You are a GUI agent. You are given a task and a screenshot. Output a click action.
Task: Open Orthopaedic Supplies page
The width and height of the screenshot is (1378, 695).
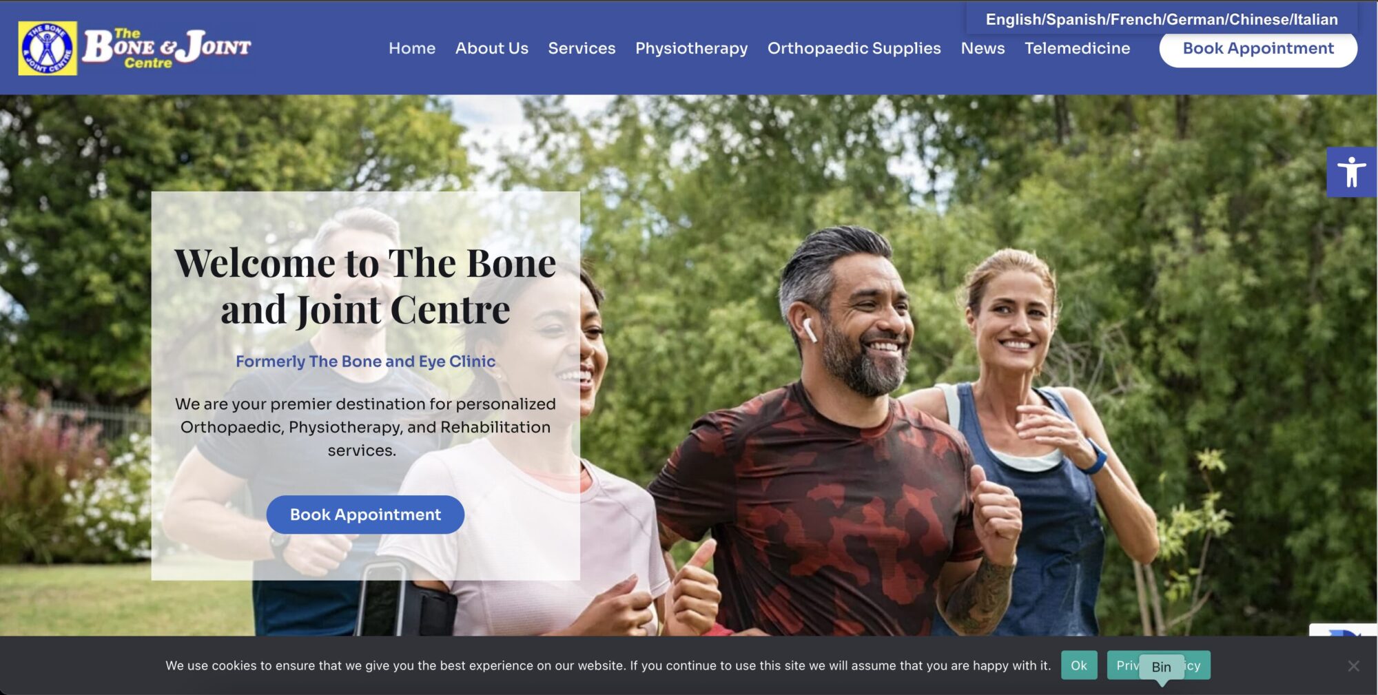click(854, 48)
